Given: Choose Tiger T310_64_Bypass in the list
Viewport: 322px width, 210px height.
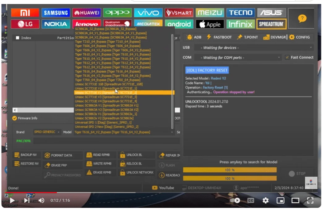Looking at the screenshot, I should pos(108,42).
